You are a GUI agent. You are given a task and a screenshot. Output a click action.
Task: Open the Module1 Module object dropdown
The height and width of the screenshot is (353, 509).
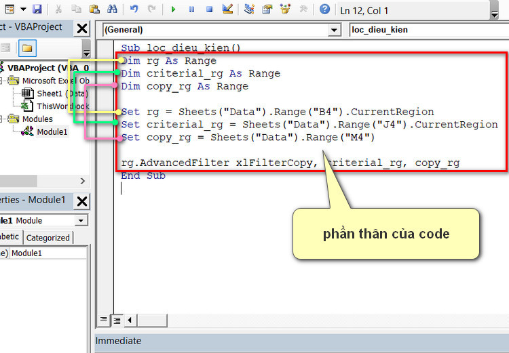point(81,221)
